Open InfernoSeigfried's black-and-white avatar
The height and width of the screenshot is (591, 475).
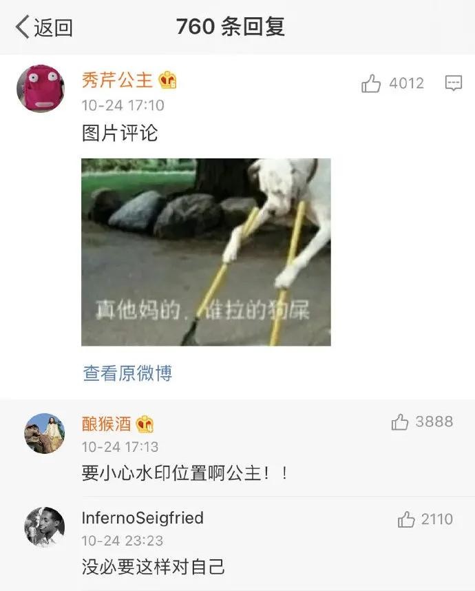pos(45,527)
